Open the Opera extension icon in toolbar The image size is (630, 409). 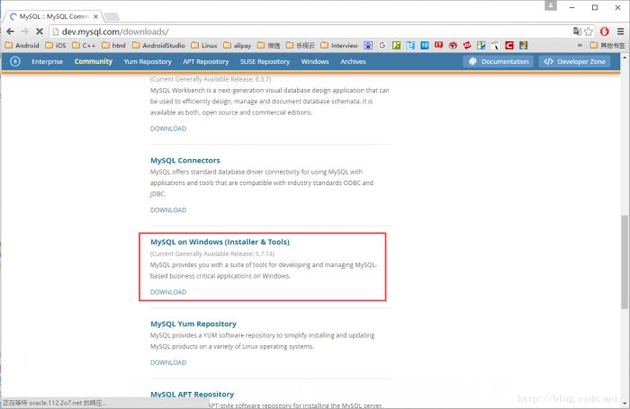[x=603, y=31]
